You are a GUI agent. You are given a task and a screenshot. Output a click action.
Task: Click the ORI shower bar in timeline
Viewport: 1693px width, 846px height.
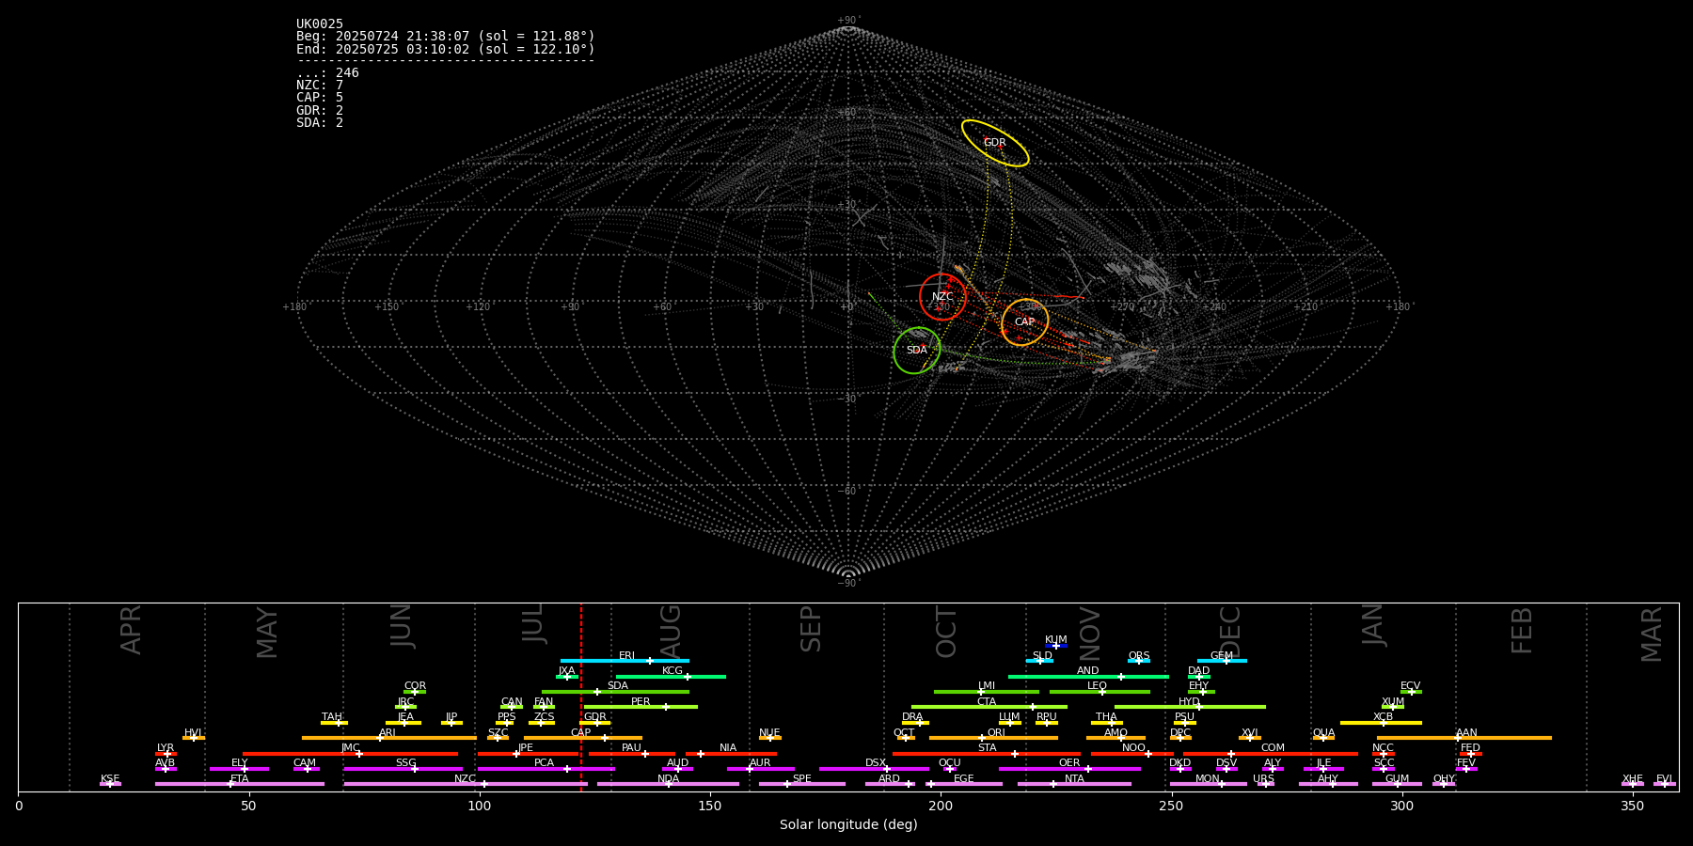[993, 738]
